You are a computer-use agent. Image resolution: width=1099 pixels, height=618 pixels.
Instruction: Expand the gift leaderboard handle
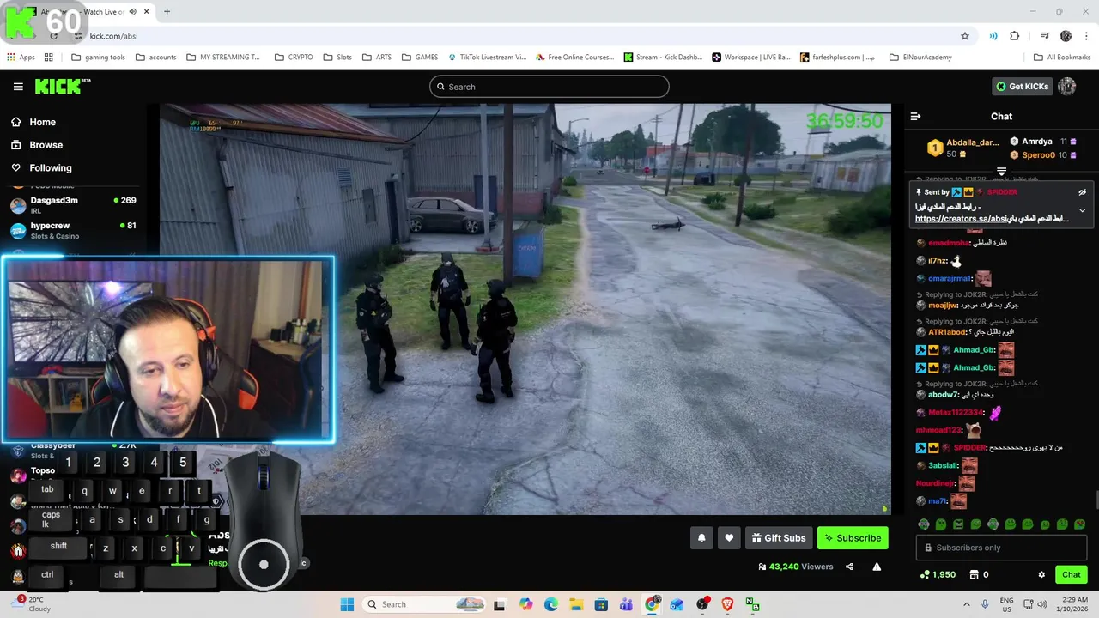(1001, 172)
